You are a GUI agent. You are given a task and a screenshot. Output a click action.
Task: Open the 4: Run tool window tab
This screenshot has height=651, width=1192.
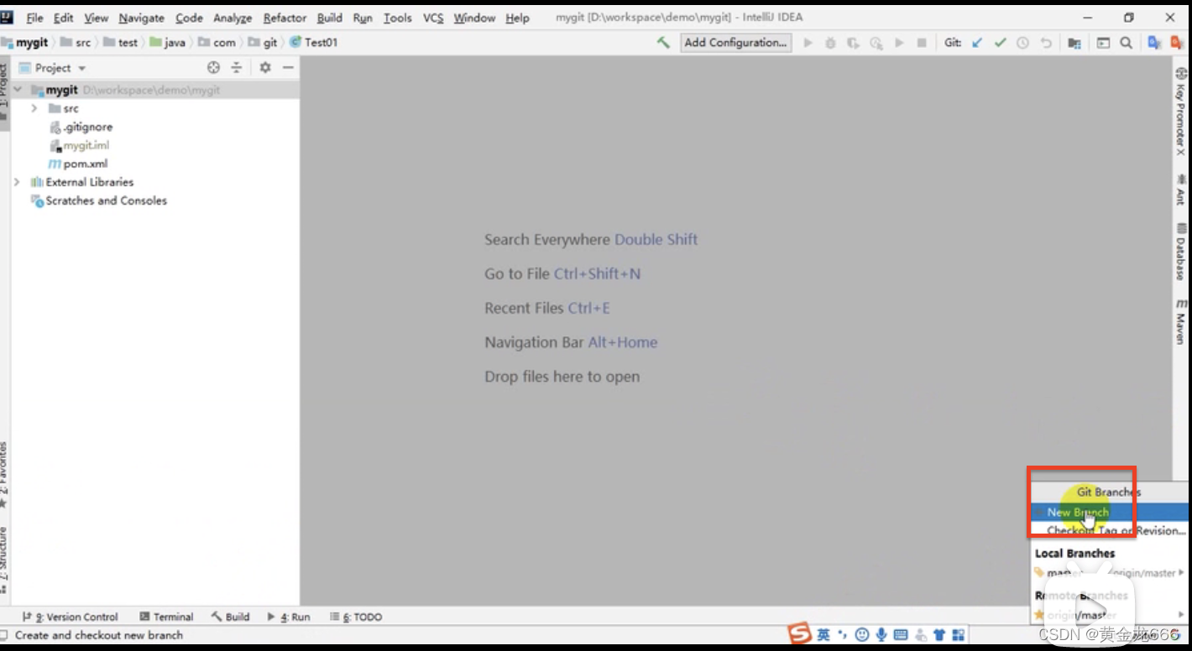point(289,617)
